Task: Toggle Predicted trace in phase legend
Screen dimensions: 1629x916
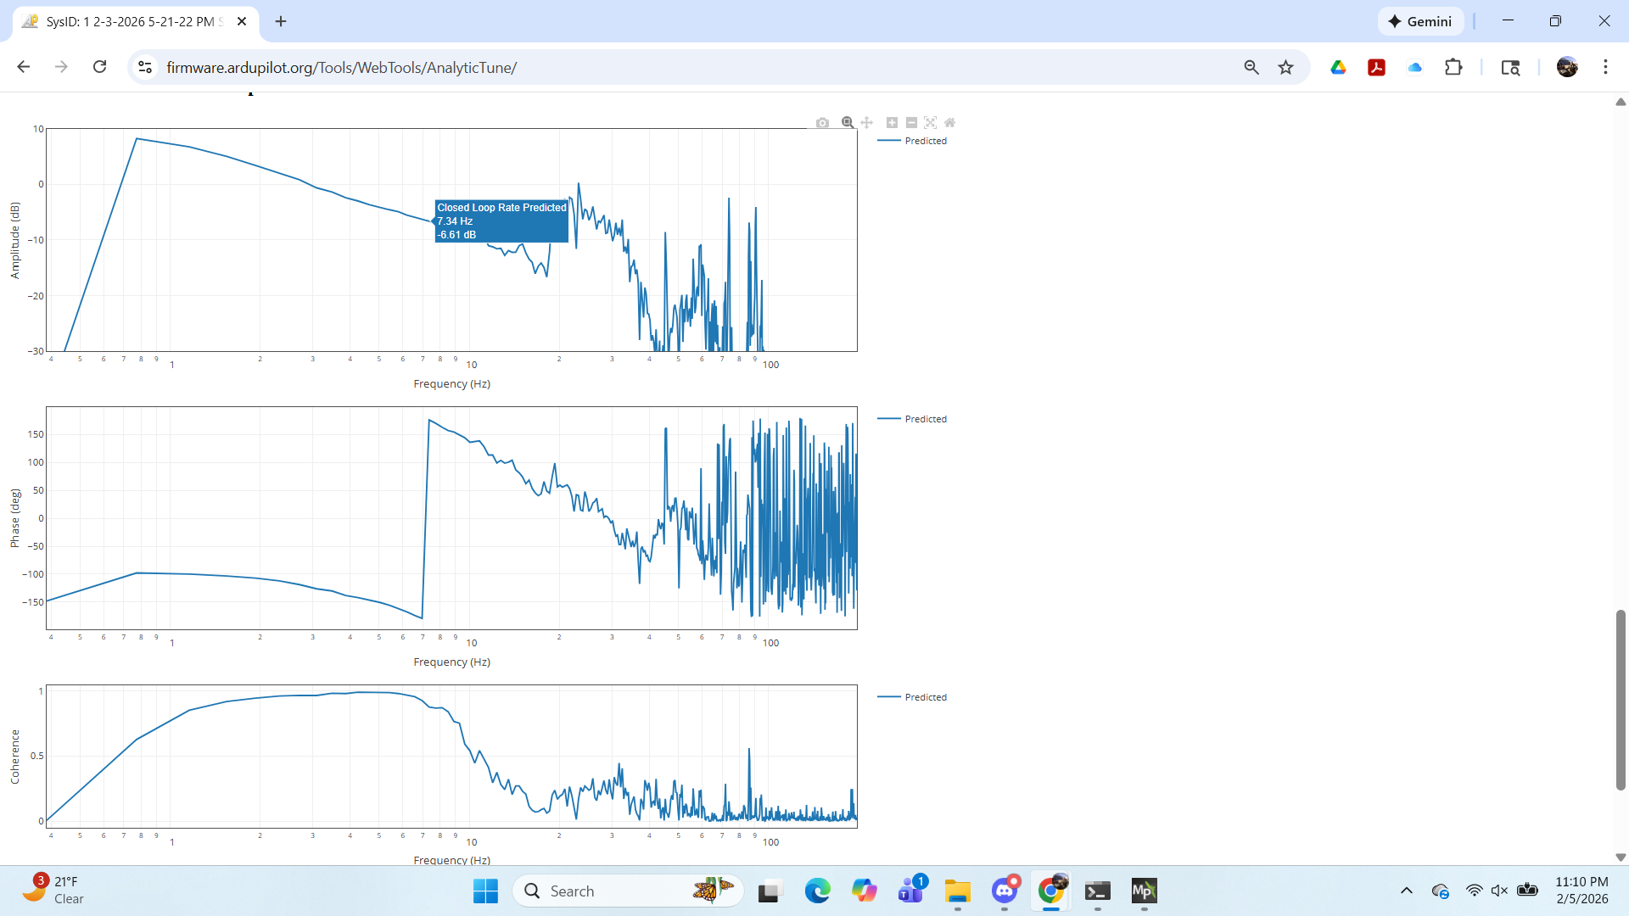Action: (x=925, y=419)
